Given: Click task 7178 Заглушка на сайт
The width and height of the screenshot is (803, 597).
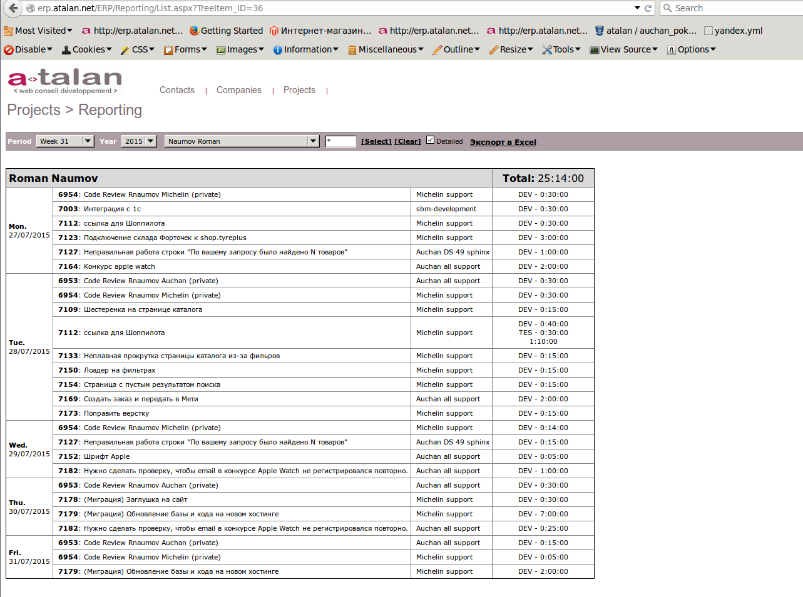Looking at the screenshot, I should [123, 499].
